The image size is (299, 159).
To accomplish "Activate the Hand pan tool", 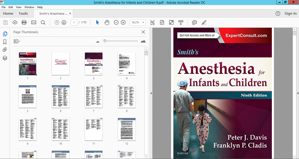I will point(107,22).
